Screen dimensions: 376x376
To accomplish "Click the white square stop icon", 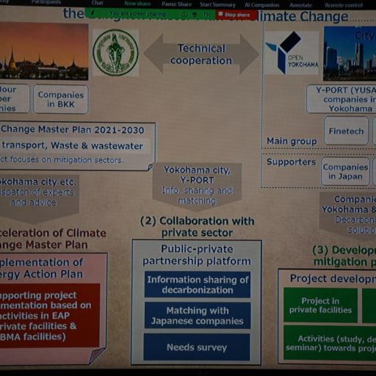I will pos(220,14).
